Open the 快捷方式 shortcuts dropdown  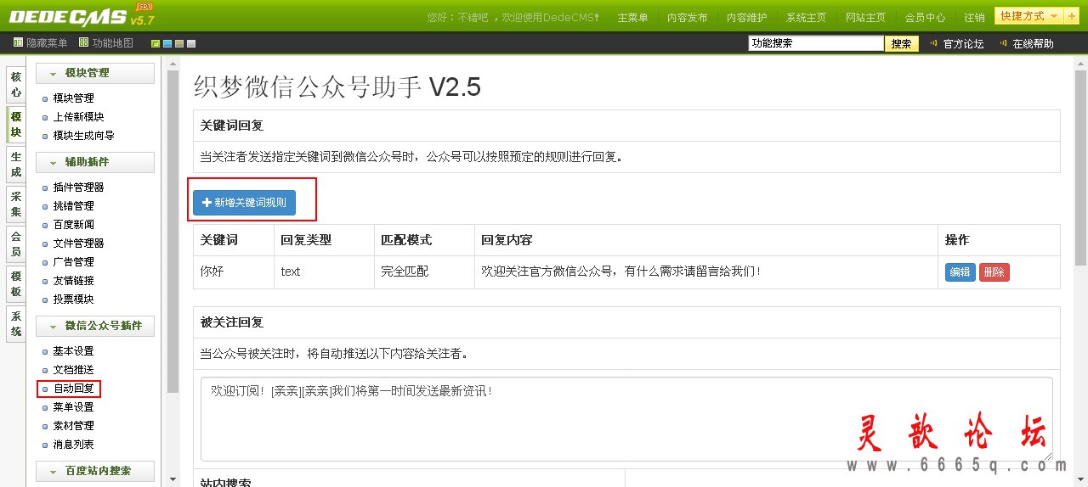(x=1028, y=16)
